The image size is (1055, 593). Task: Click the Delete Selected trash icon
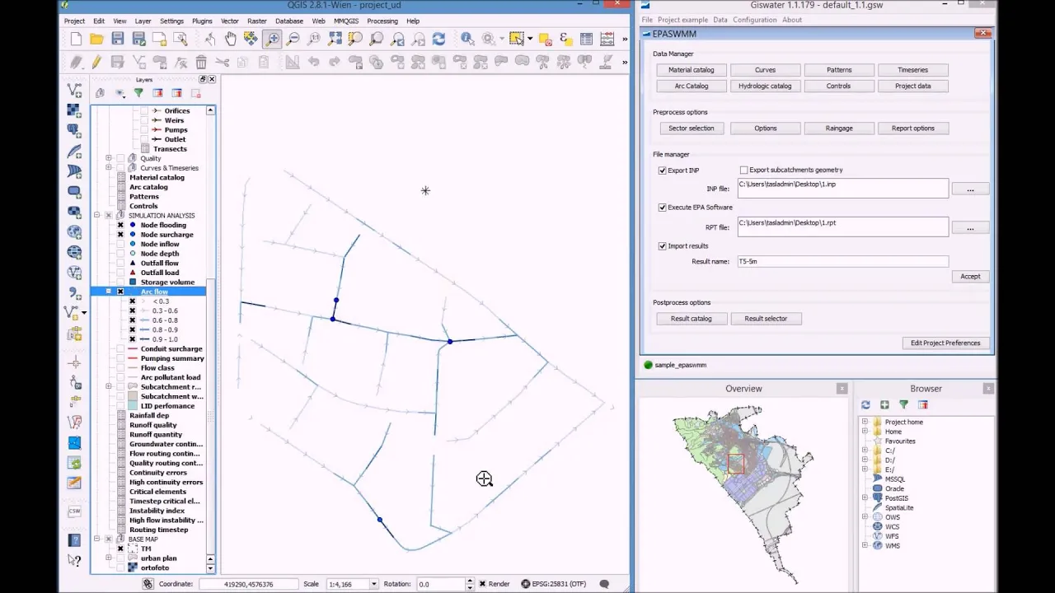click(x=201, y=62)
